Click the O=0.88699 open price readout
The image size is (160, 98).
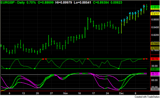pos(46,3)
